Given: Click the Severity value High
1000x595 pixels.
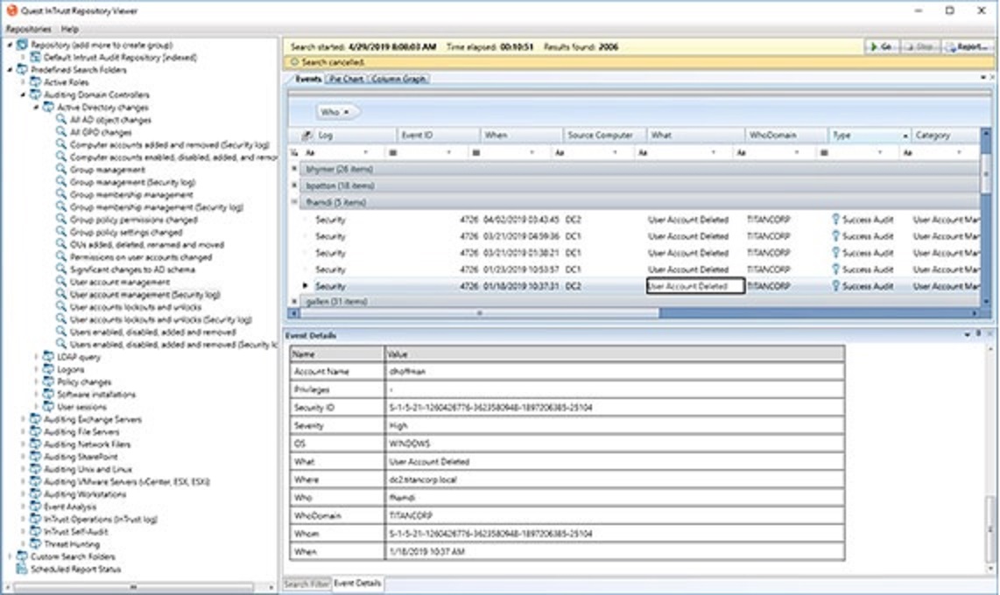Looking at the screenshot, I should (398, 425).
